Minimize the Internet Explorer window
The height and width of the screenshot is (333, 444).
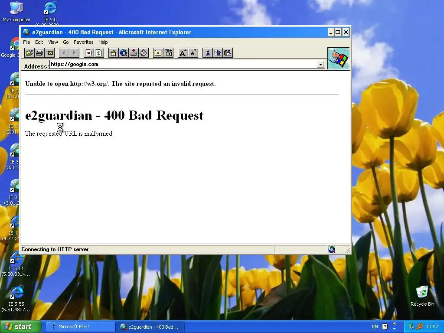[x=331, y=32]
